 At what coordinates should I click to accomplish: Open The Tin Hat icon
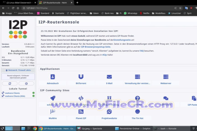pos(137,111)
